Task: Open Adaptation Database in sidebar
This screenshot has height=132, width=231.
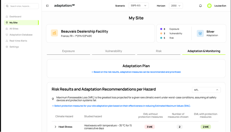Action: pos(21,35)
